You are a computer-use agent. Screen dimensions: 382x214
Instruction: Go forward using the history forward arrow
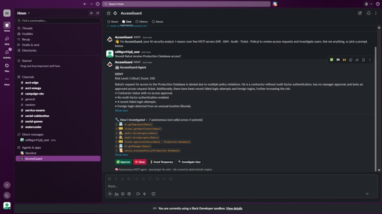tap(91, 4)
